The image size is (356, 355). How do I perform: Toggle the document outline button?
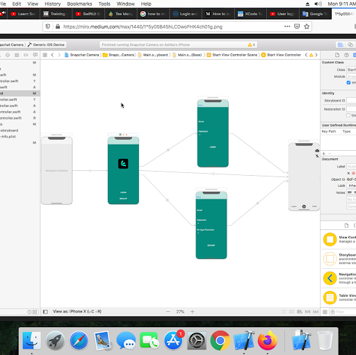(x=45, y=312)
